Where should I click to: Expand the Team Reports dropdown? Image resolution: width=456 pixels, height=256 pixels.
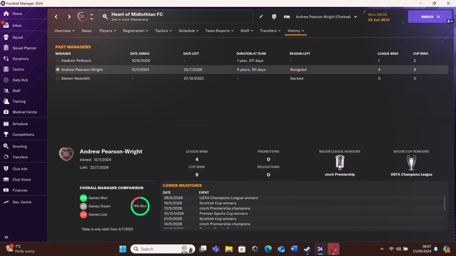coord(219,31)
